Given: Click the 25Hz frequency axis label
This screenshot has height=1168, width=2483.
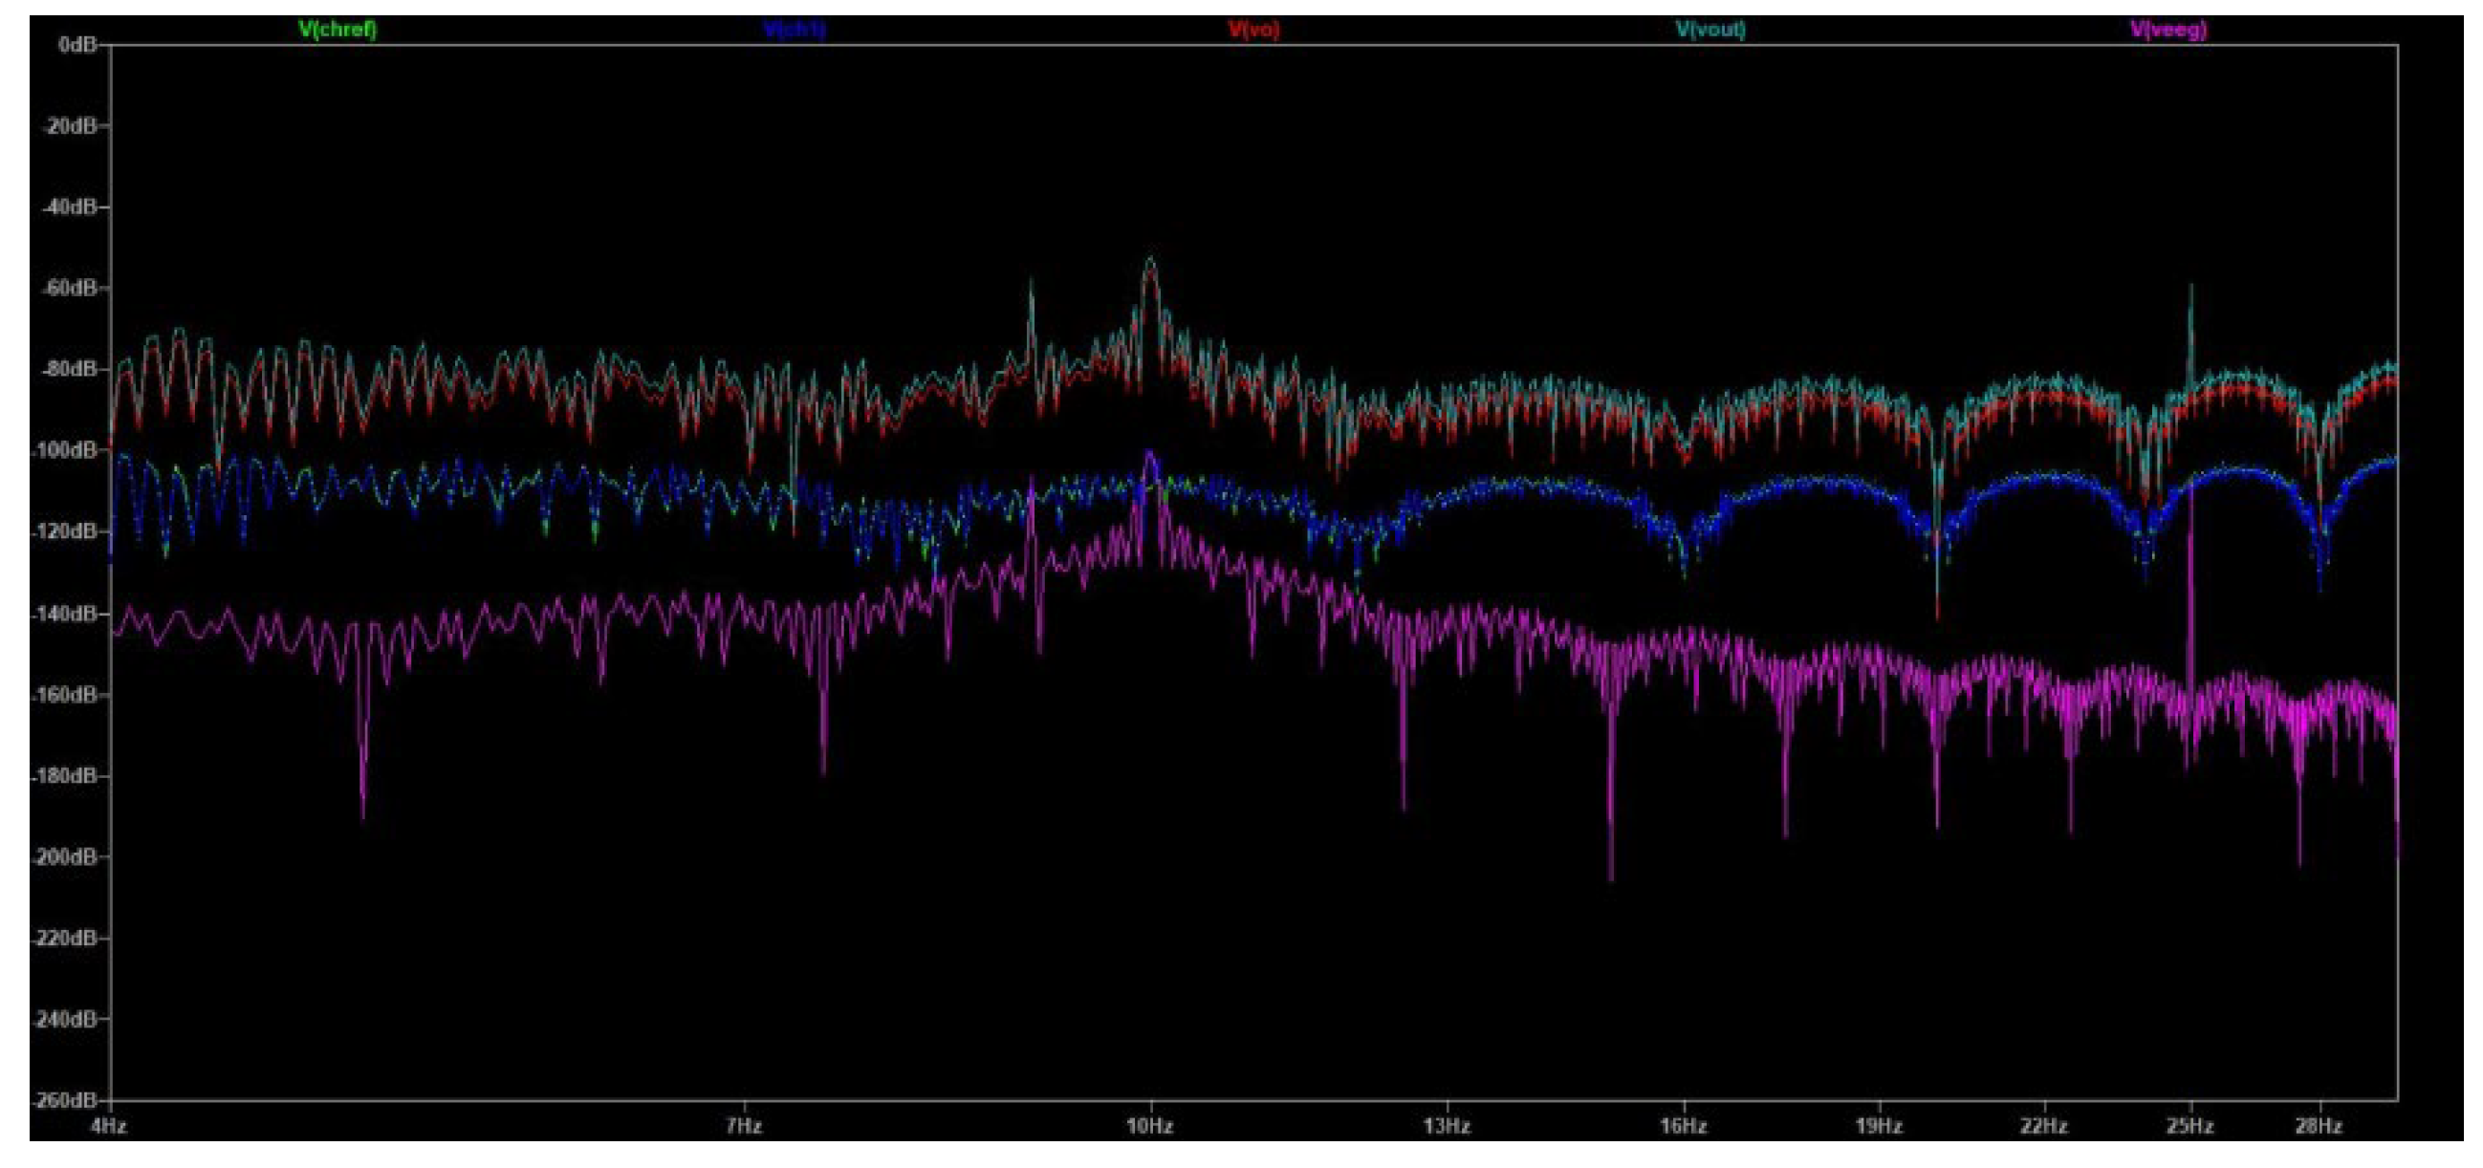Looking at the screenshot, I should coord(2190,1127).
